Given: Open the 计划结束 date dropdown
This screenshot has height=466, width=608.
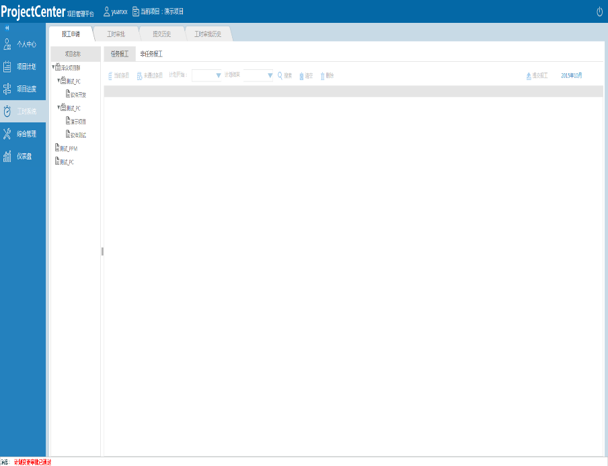Looking at the screenshot, I should 269,75.
